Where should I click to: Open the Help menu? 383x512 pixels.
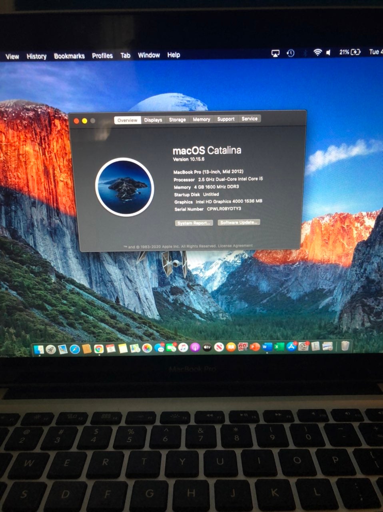(x=174, y=55)
